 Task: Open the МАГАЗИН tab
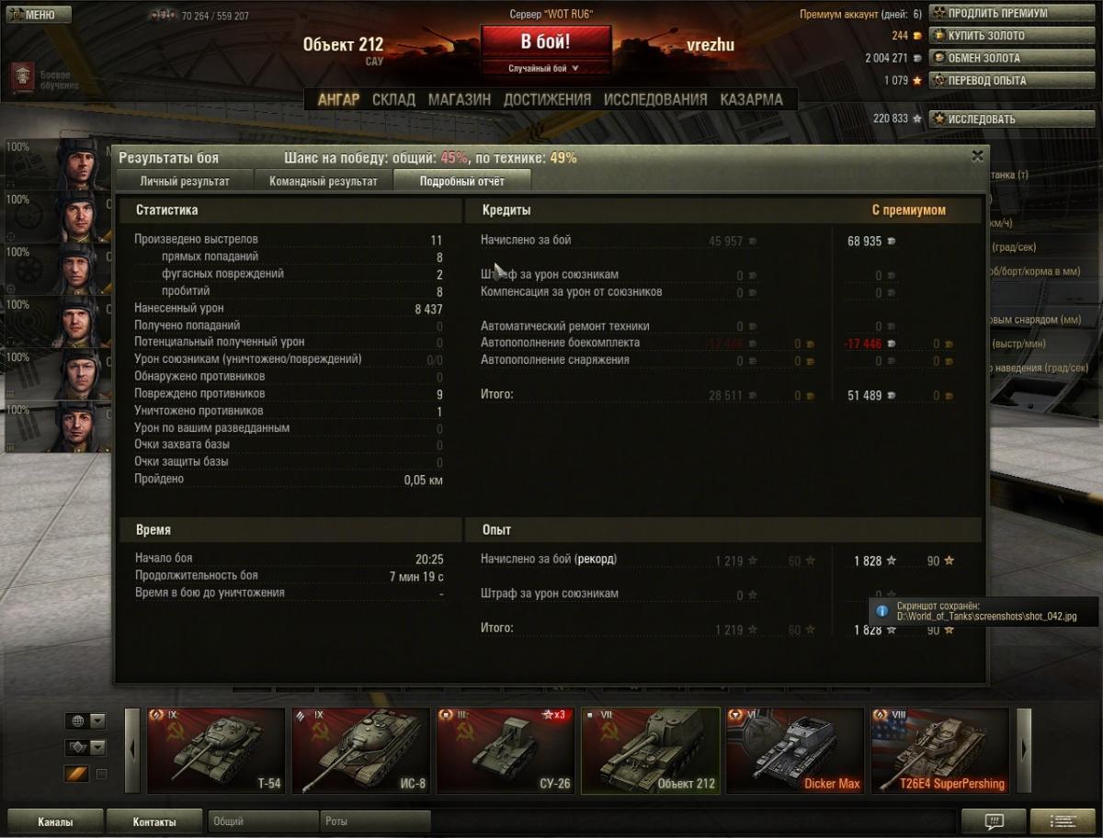click(x=460, y=99)
